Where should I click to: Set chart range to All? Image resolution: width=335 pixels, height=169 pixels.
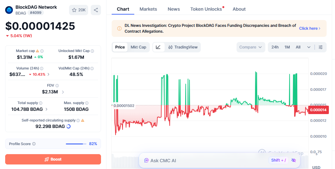(298, 47)
